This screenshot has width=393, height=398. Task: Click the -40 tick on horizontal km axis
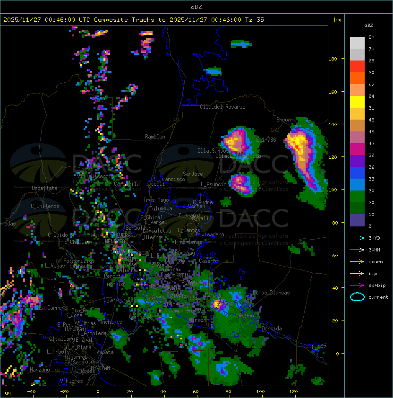32,392
